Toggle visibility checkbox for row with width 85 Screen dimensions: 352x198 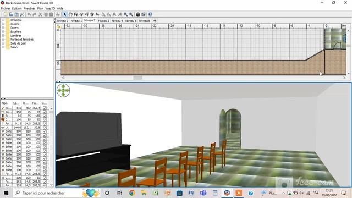pos(45,116)
